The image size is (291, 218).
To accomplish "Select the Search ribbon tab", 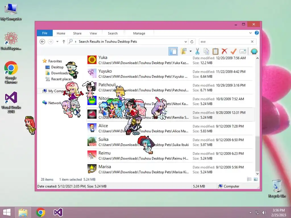I will point(113,33).
